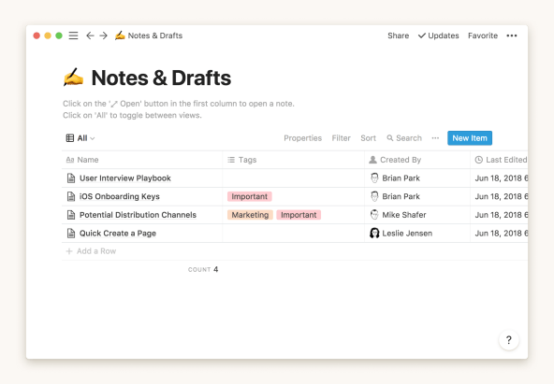Go forward with the right arrow icon

[x=104, y=36]
